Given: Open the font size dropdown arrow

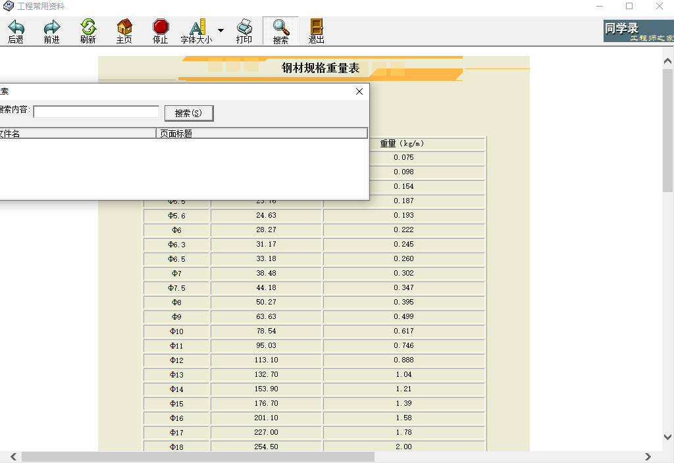Looking at the screenshot, I should (x=220, y=30).
